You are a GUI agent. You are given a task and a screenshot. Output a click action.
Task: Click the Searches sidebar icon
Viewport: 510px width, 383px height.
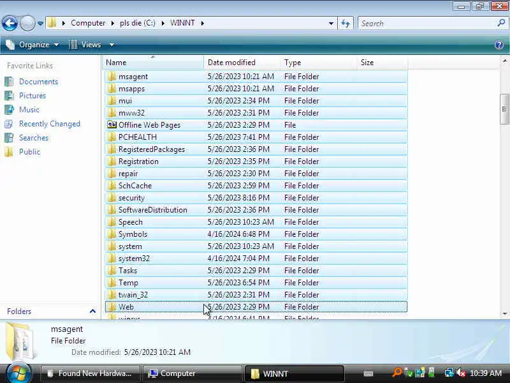click(9, 138)
